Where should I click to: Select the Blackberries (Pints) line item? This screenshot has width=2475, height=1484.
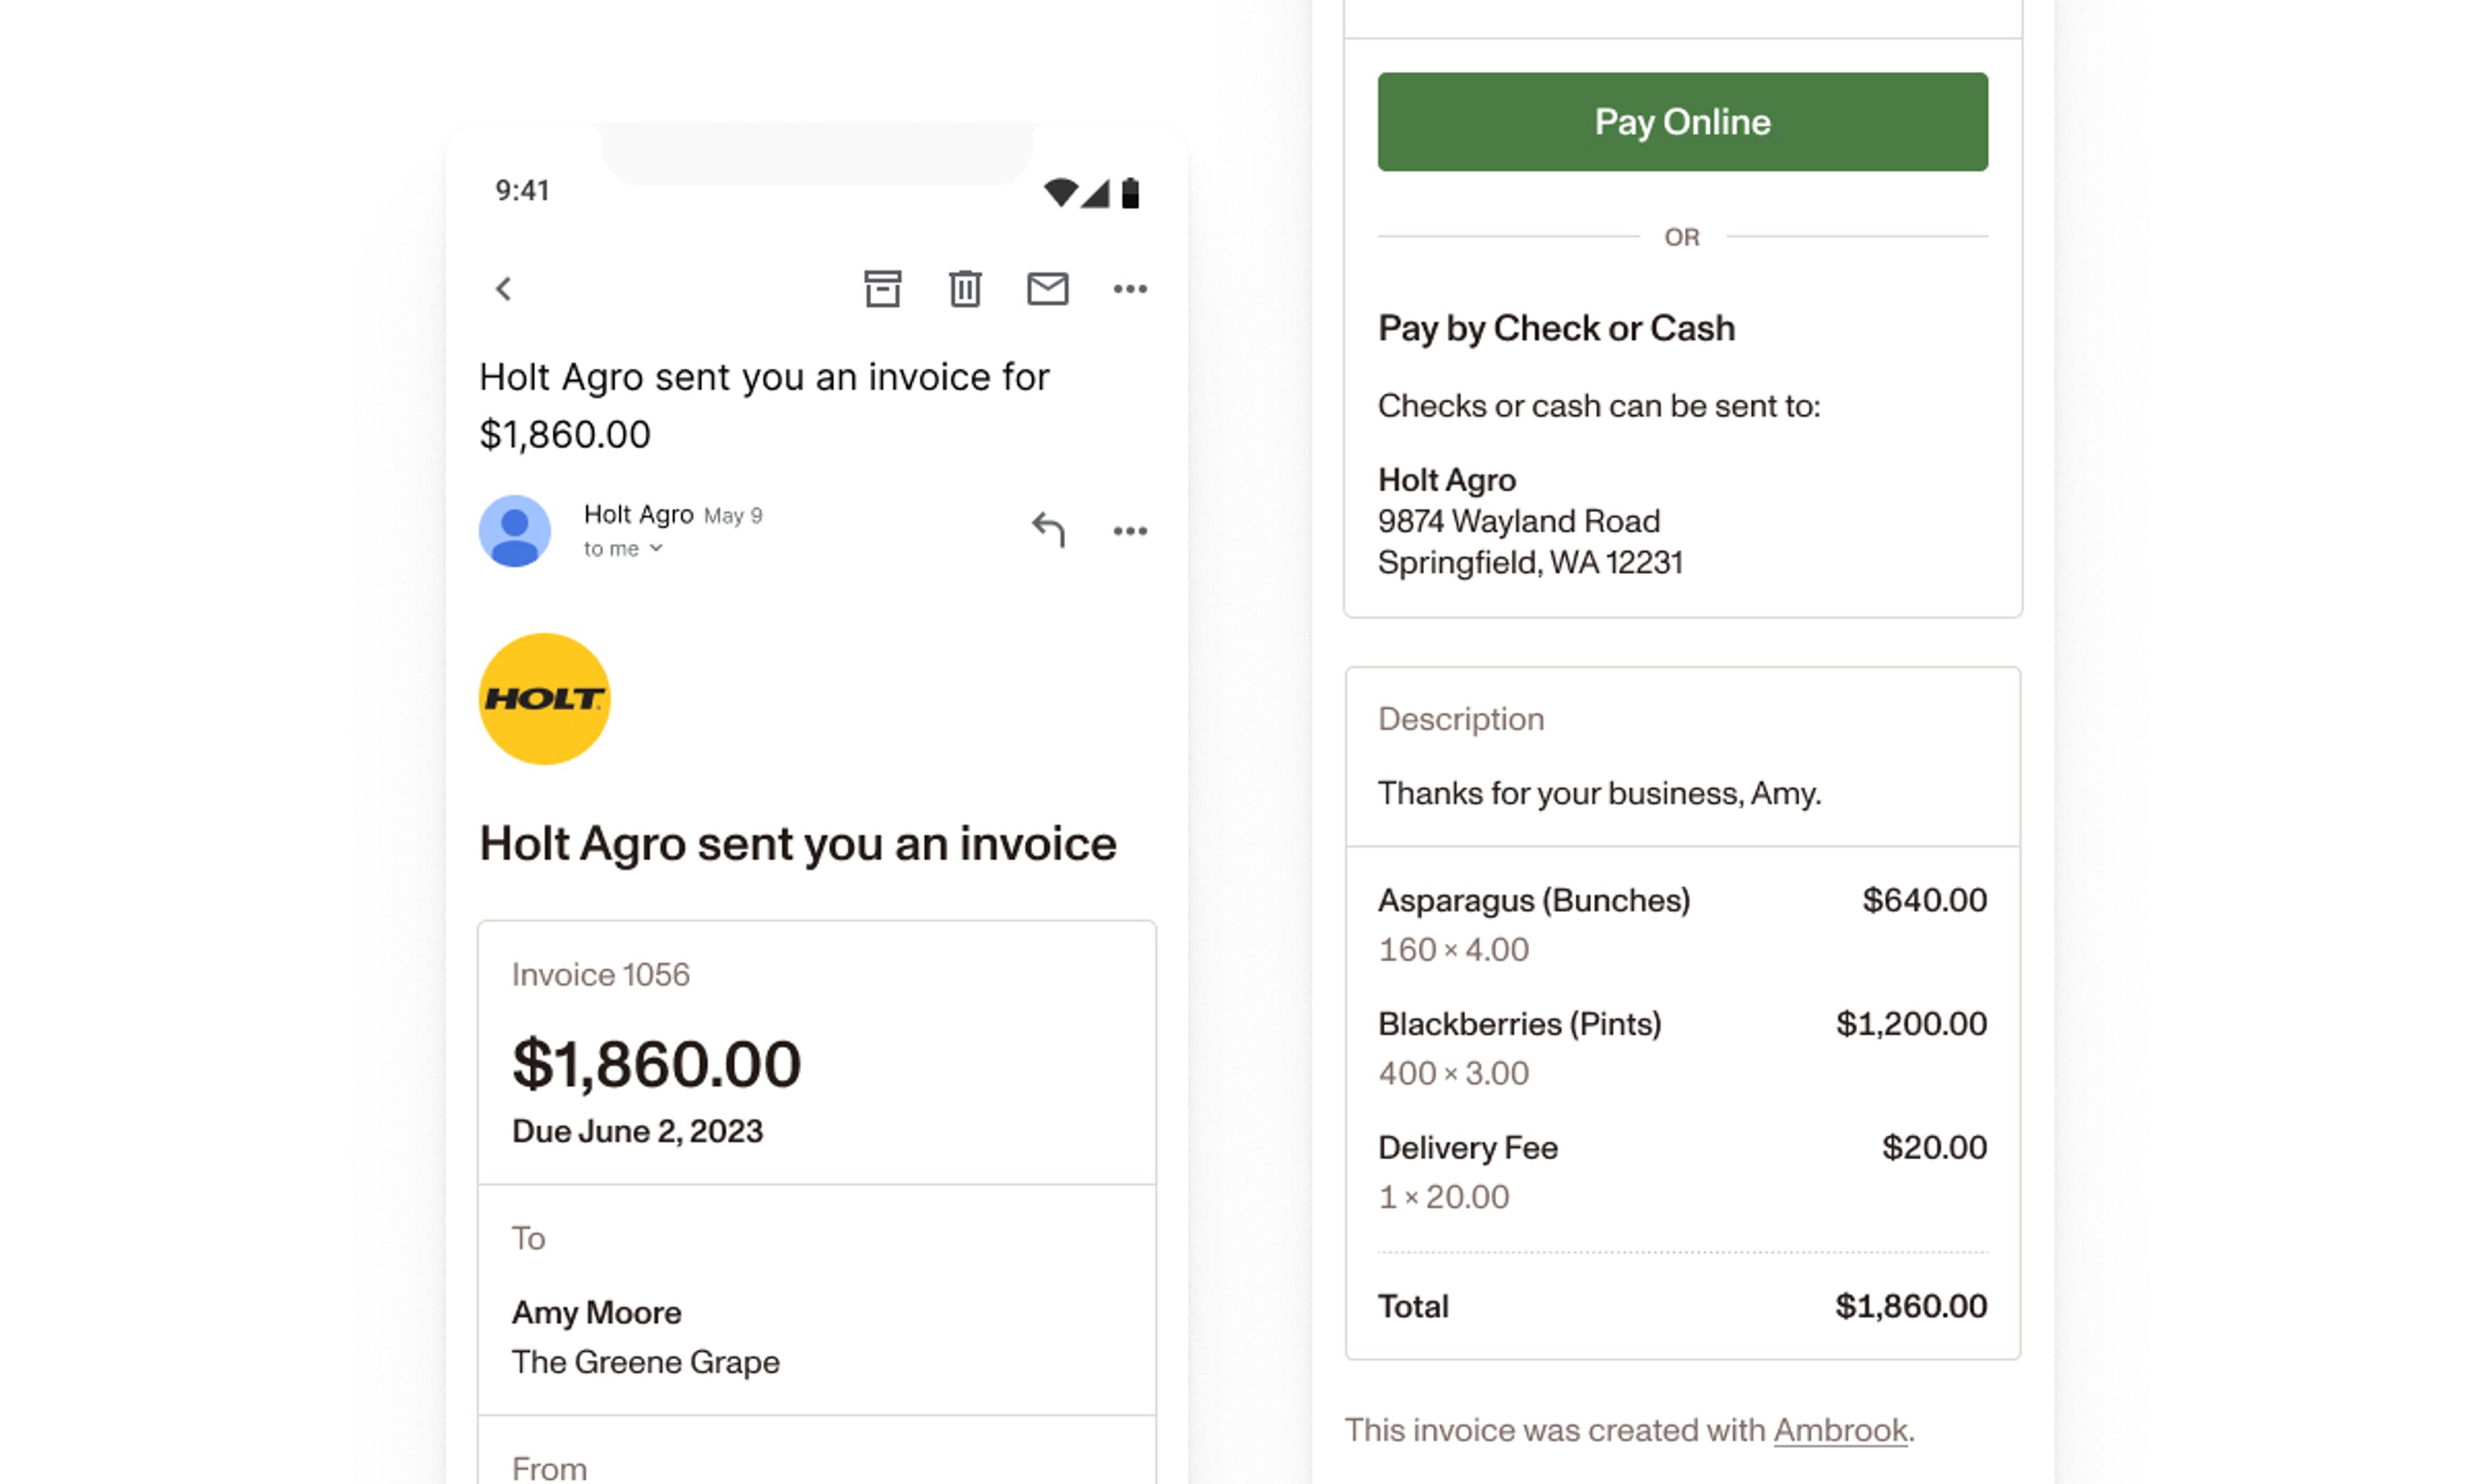point(1519,1024)
